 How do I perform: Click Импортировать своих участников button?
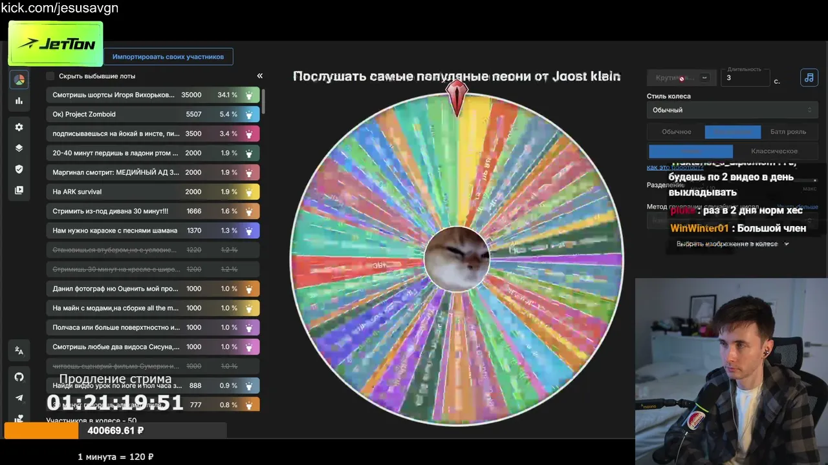point(168,57)
